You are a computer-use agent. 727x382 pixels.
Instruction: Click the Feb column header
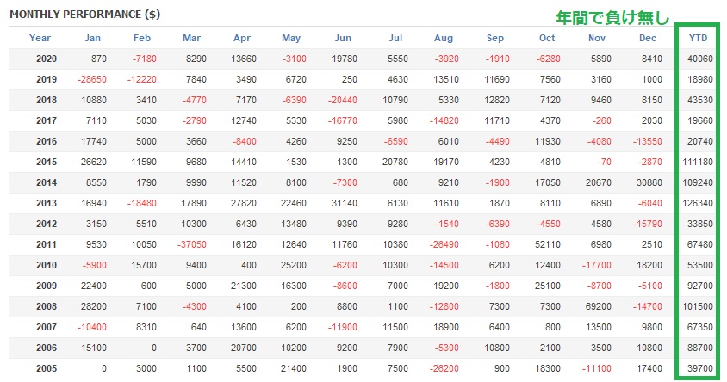click(x=142, y=38)
